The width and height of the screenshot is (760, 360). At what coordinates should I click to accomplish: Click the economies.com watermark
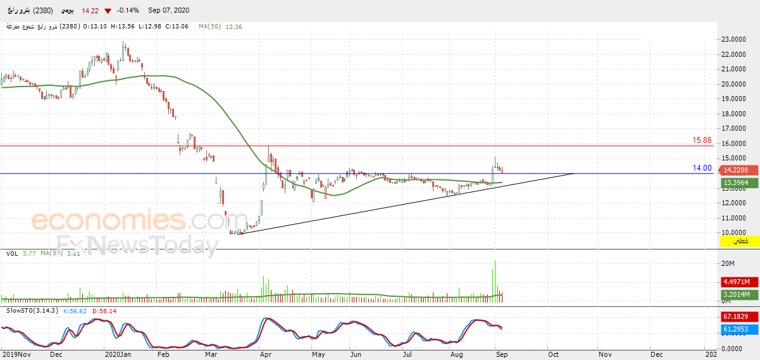[131, 221]
